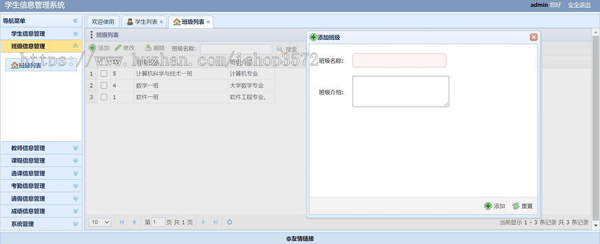
Task: Click the green plus icon in the dialog footer
Action: (488, 206)
